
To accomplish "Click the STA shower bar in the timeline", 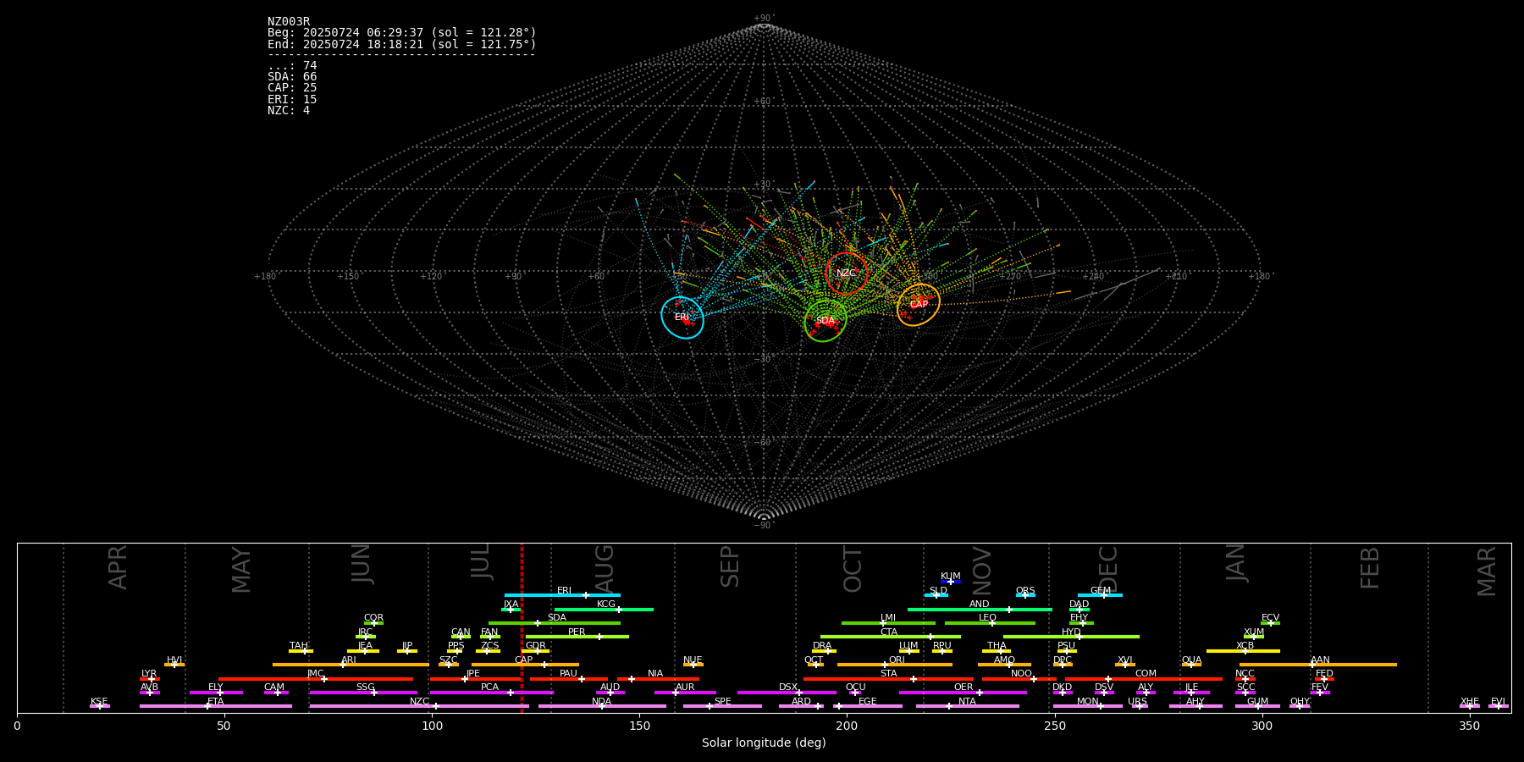I will pyautogui.click(x=888, y=678).
